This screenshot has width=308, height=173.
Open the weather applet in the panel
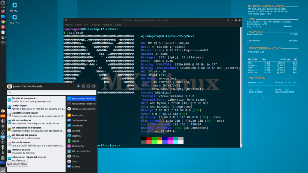3,111
